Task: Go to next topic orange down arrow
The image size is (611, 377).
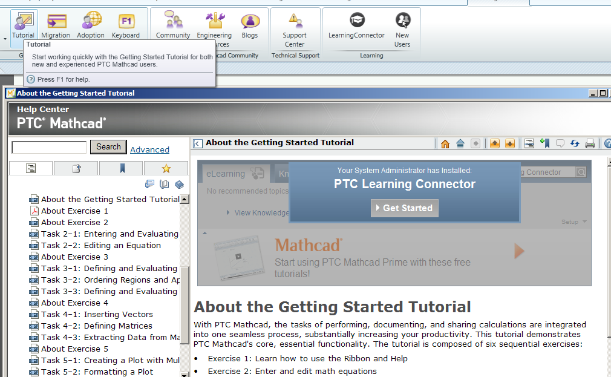Action: (510, 144)
